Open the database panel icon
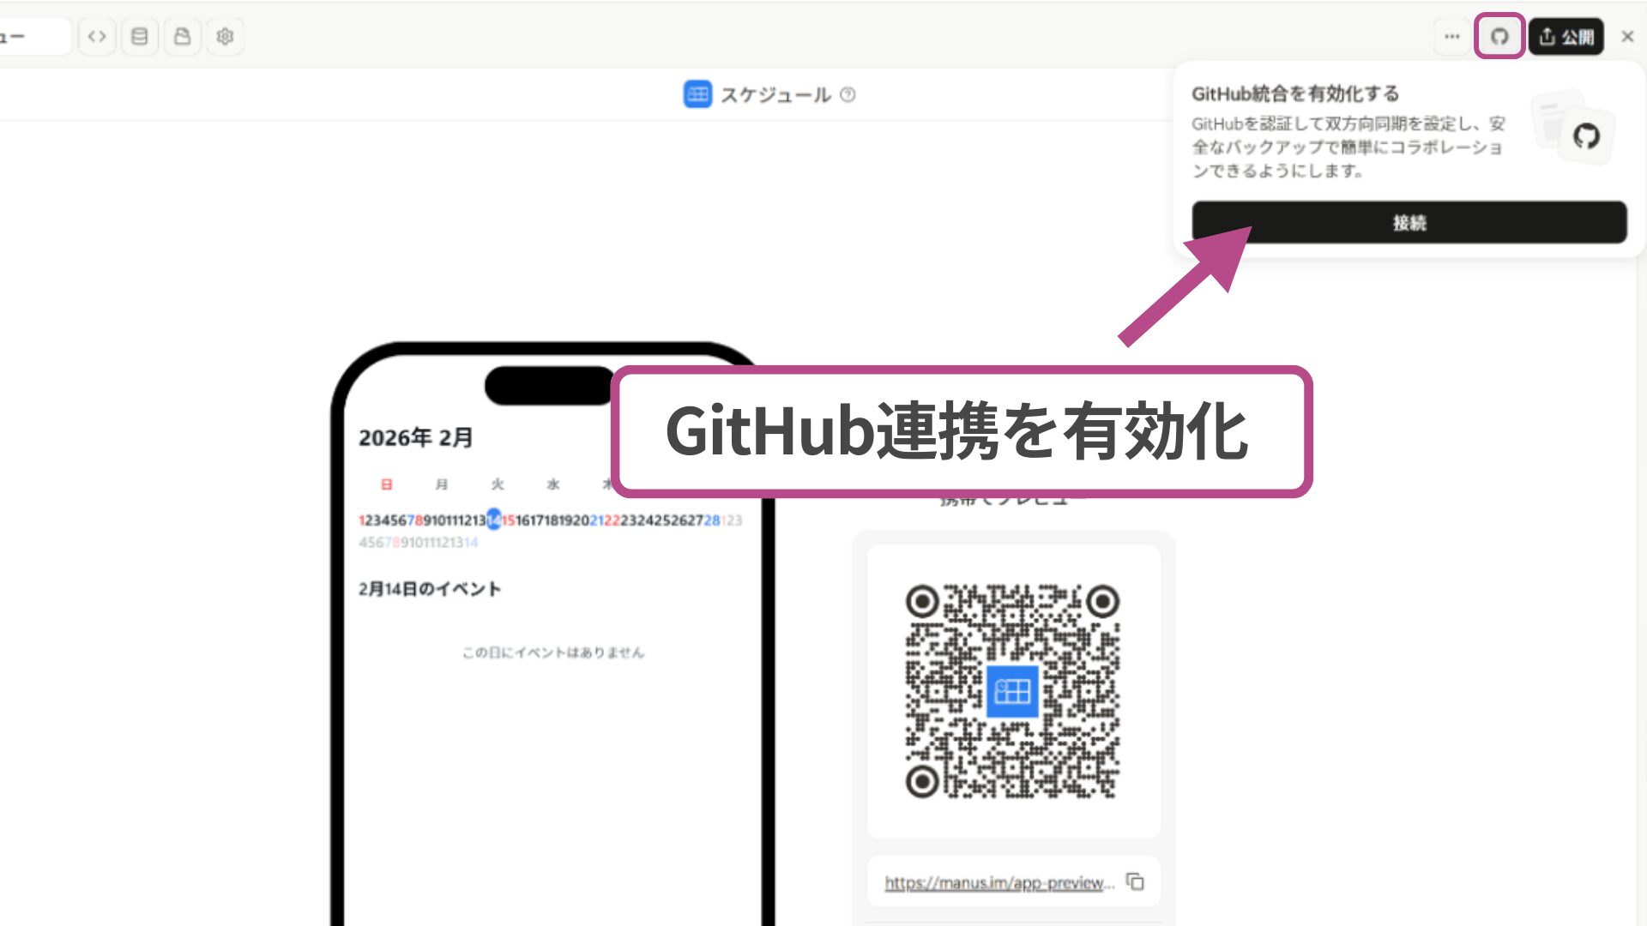Viewport: 1647px width, 926px height. click(139, 36)
